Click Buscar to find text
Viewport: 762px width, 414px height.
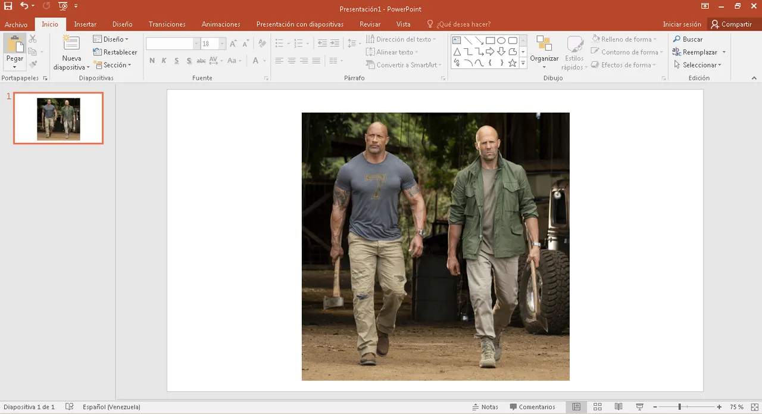(688, 39)
